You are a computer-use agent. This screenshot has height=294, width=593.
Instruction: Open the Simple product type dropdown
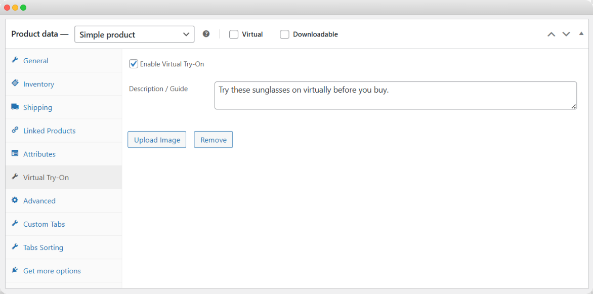point(134,34)
